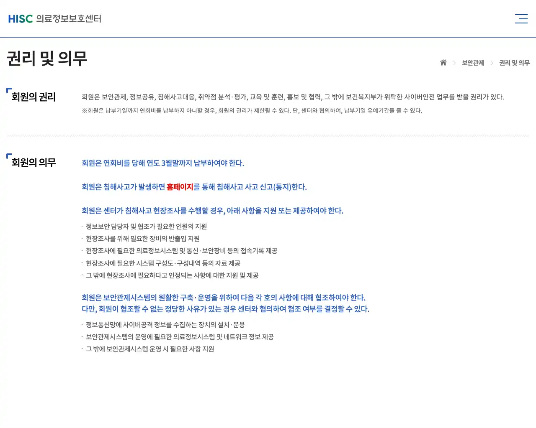Click the 의료정보보호센터 text next to logo
The height and width of the screenshot is (428, 536).
68,19
